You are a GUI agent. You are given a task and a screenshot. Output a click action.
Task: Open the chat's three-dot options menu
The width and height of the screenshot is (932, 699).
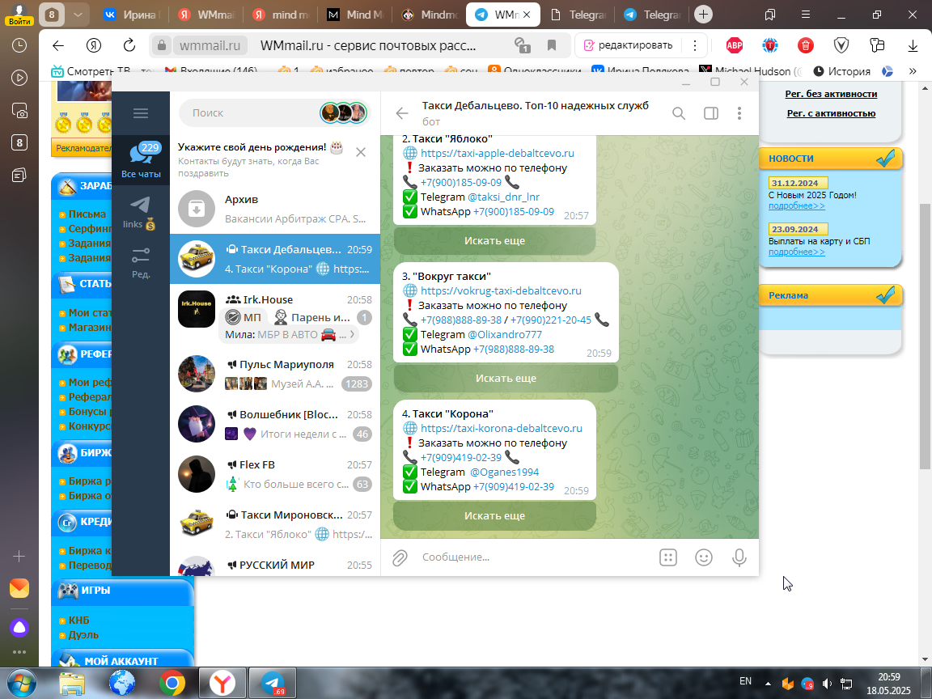[x=739, y=113]
